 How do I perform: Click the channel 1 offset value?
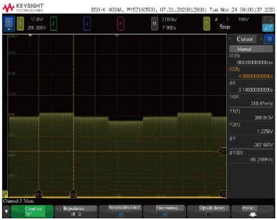(x=37, y=28)
